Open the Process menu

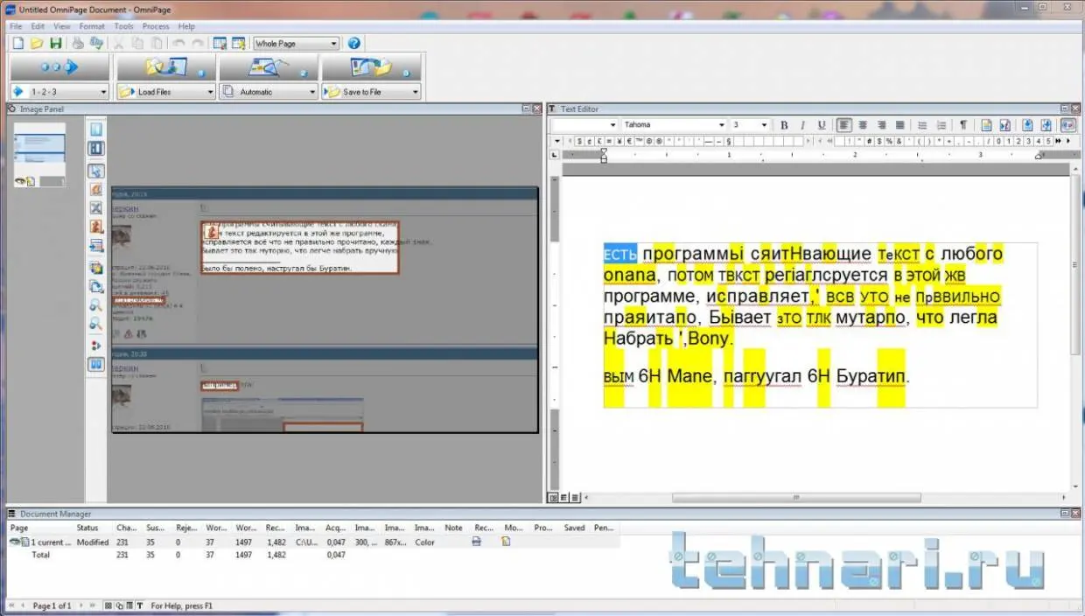click(156, 26)
